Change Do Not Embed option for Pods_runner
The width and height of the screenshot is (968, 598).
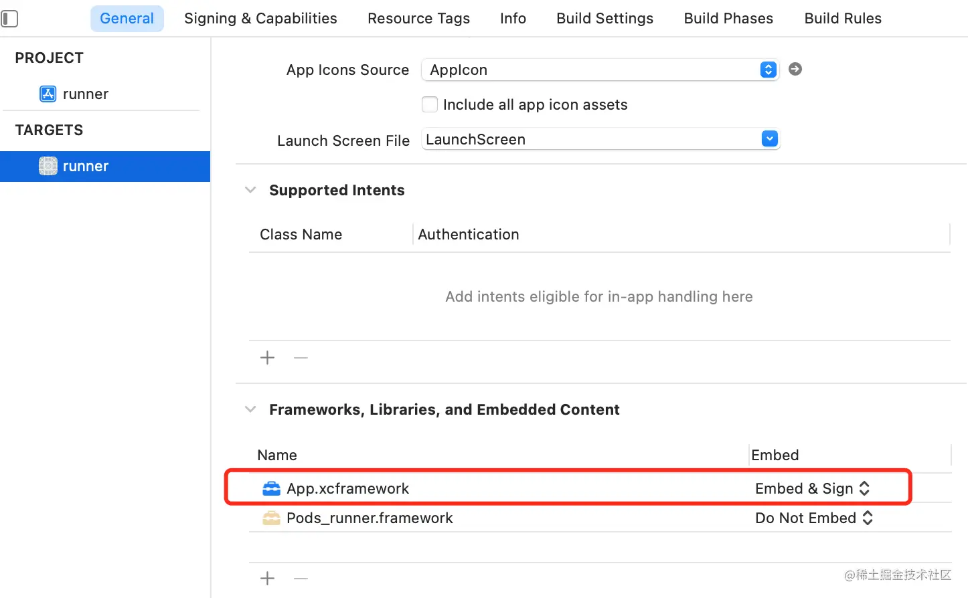click(x=813, y=518)
